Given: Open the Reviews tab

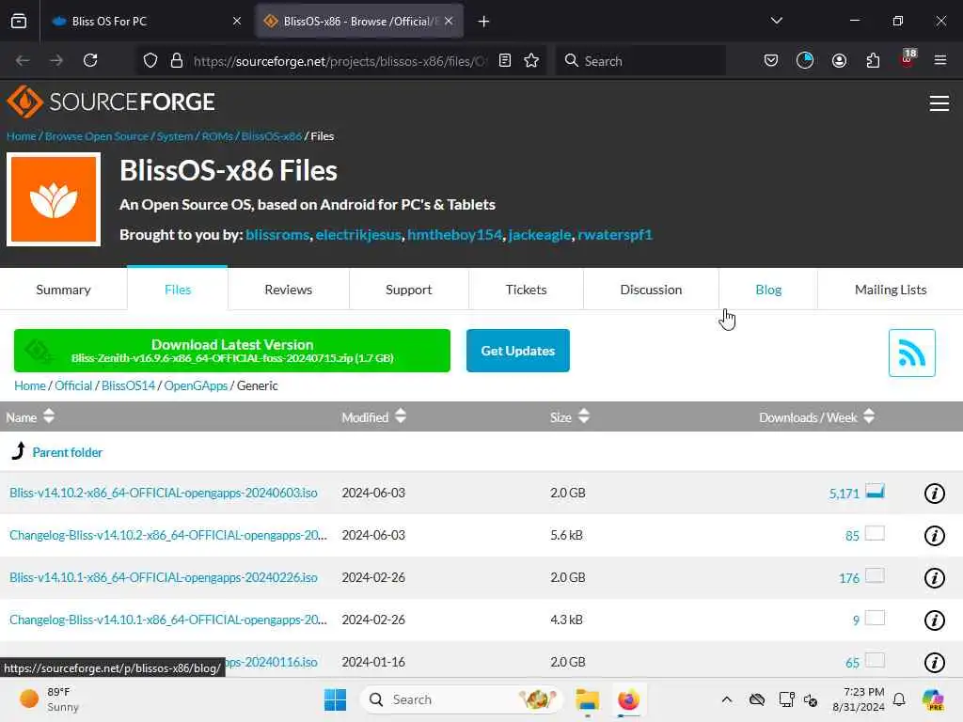Looking at the screenshot, I should [288, 290].
